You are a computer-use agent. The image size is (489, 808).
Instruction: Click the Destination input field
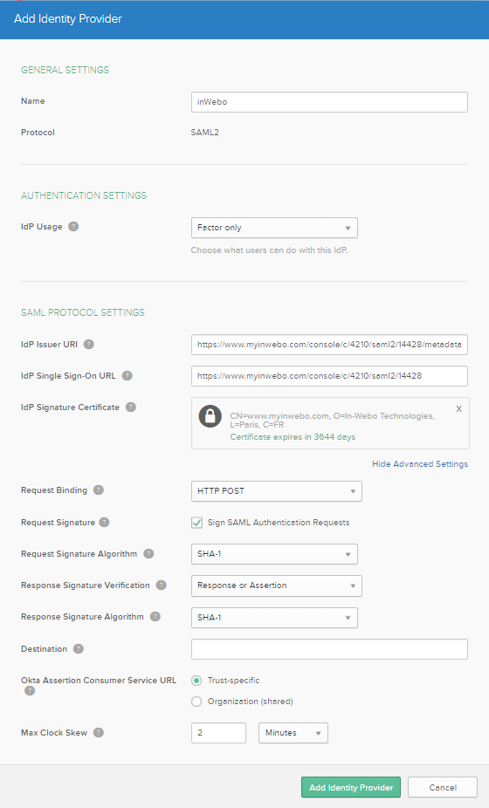(x=329, y=649)
